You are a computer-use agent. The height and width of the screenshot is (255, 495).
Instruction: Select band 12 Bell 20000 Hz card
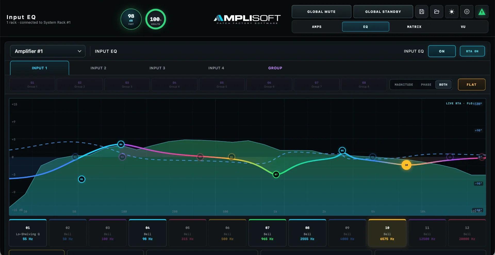467,233
